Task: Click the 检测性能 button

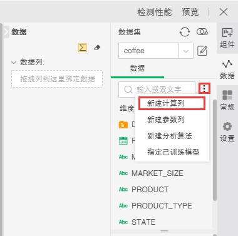Action: [x=155, y=12]
